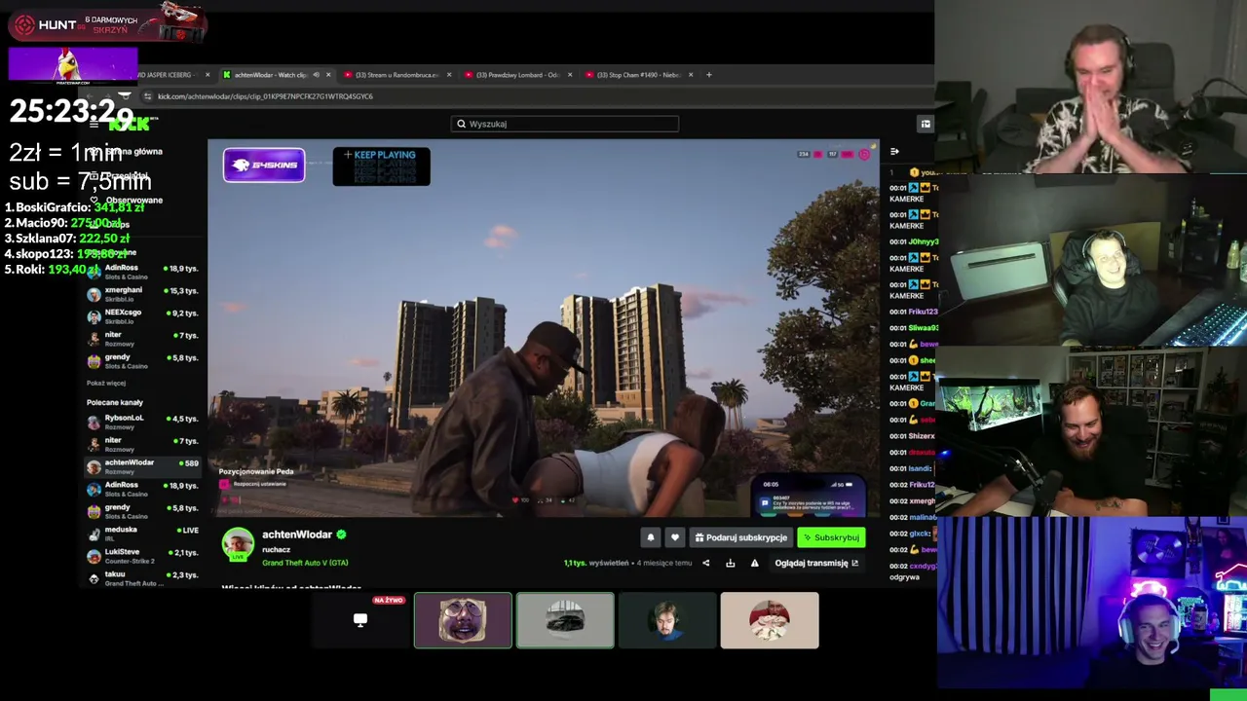1247x701 pixels.
Task: Open meduska channel in sidebar
Action: point(143,534)
